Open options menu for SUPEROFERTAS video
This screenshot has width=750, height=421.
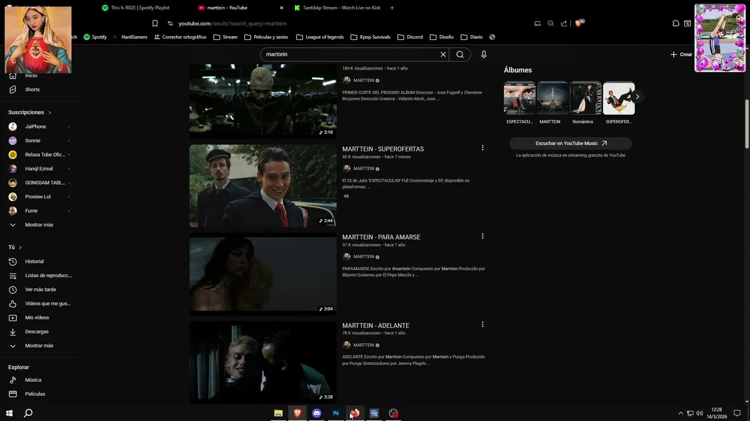(482, 148)
